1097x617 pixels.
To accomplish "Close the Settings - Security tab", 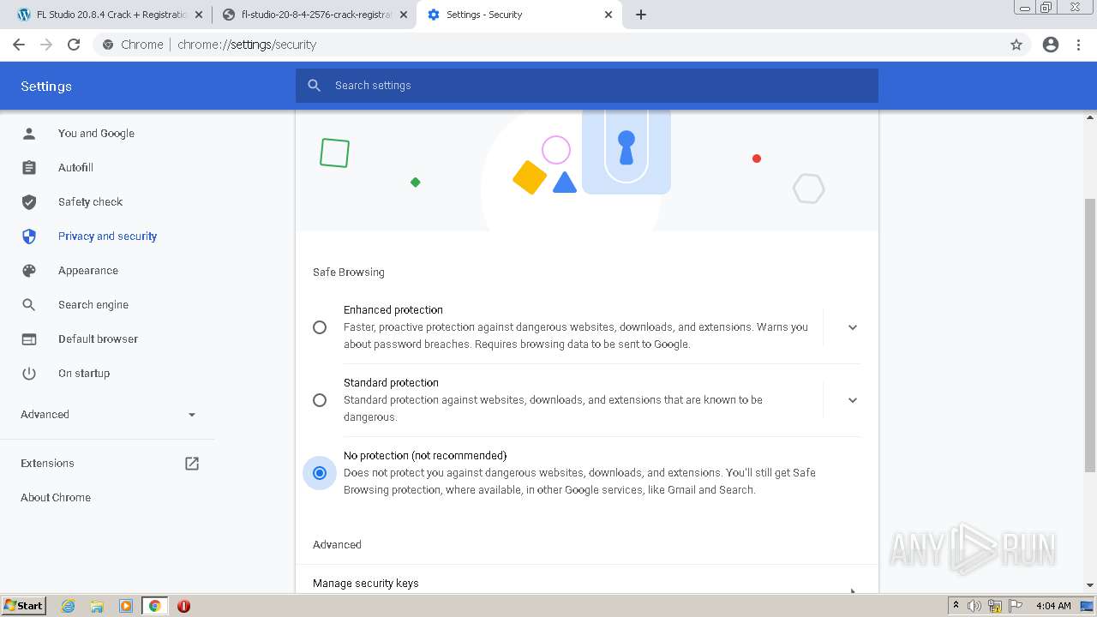I will tap(609, 15).
